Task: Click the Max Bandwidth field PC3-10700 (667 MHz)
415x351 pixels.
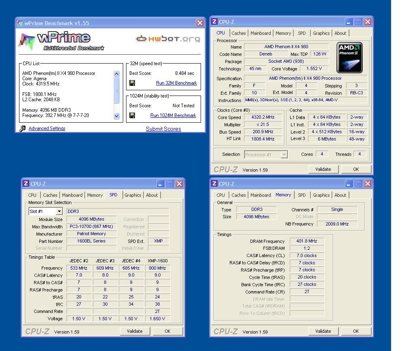Action: pos(91,227)
